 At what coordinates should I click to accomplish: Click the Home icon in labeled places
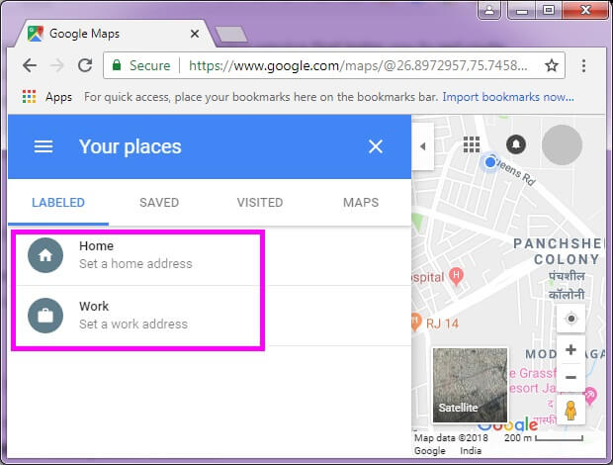pos(45,255)
